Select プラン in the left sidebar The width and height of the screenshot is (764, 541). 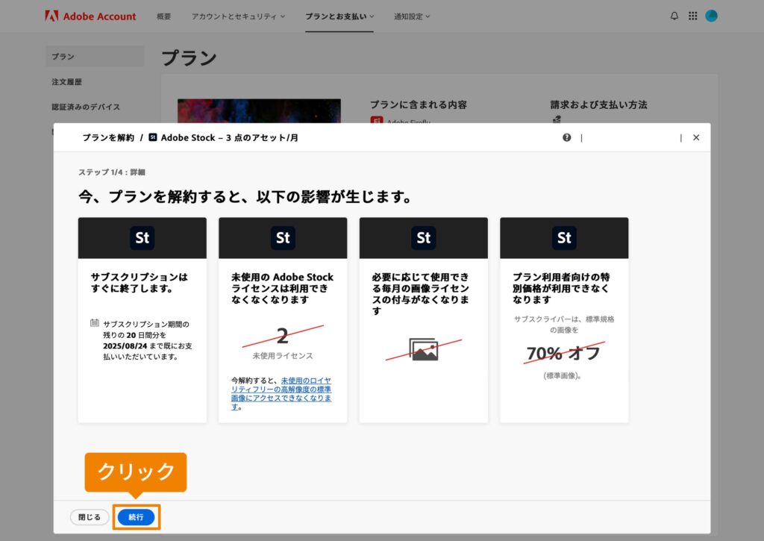coord(95,57)
